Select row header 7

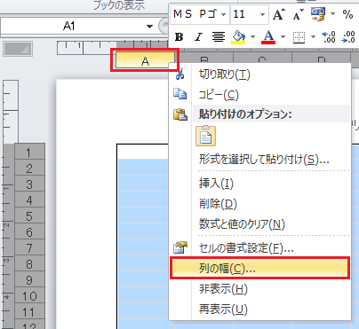click(x=29, y=247)
